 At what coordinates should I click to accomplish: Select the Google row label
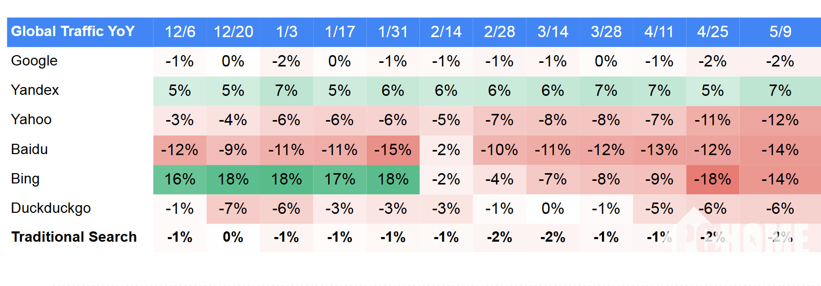[34, 61]
